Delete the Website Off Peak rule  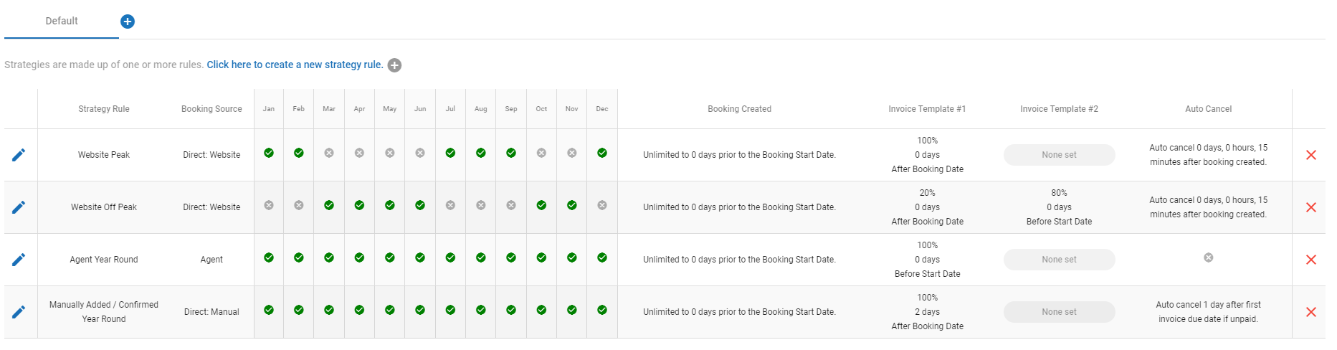tap(1311, 207)
